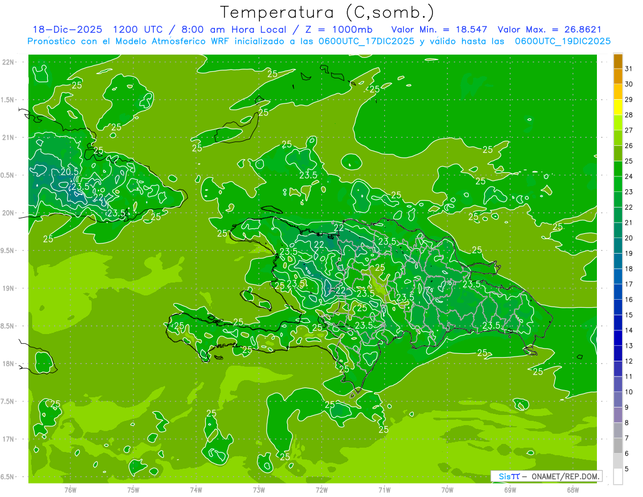Pick the gray swatch between 6 and 7
The width and height of the screenshot is (643, 497).
[x=618, y=446]
